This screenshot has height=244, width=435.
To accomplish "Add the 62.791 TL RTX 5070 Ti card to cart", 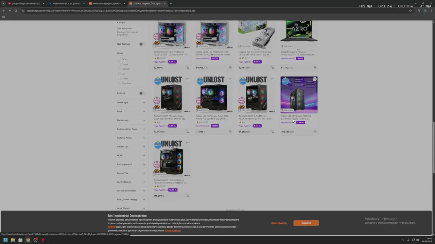I will pyautogui.click(x=273, y=67).
